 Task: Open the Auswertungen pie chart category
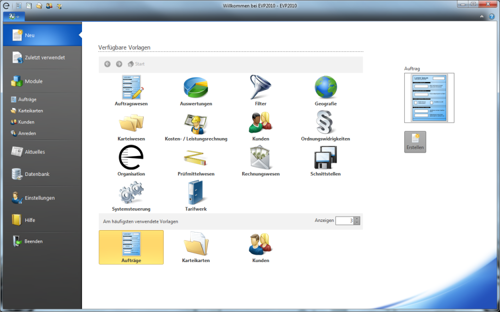pos(196,91)
